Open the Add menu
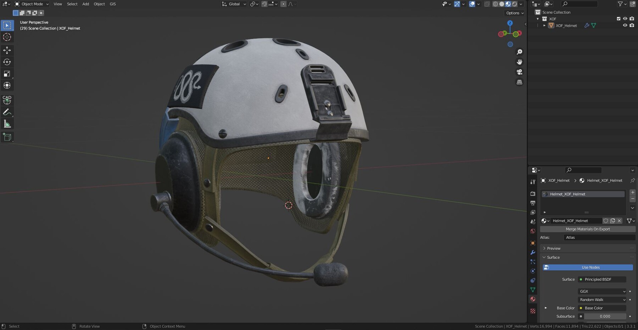 (x=85, y=4)
